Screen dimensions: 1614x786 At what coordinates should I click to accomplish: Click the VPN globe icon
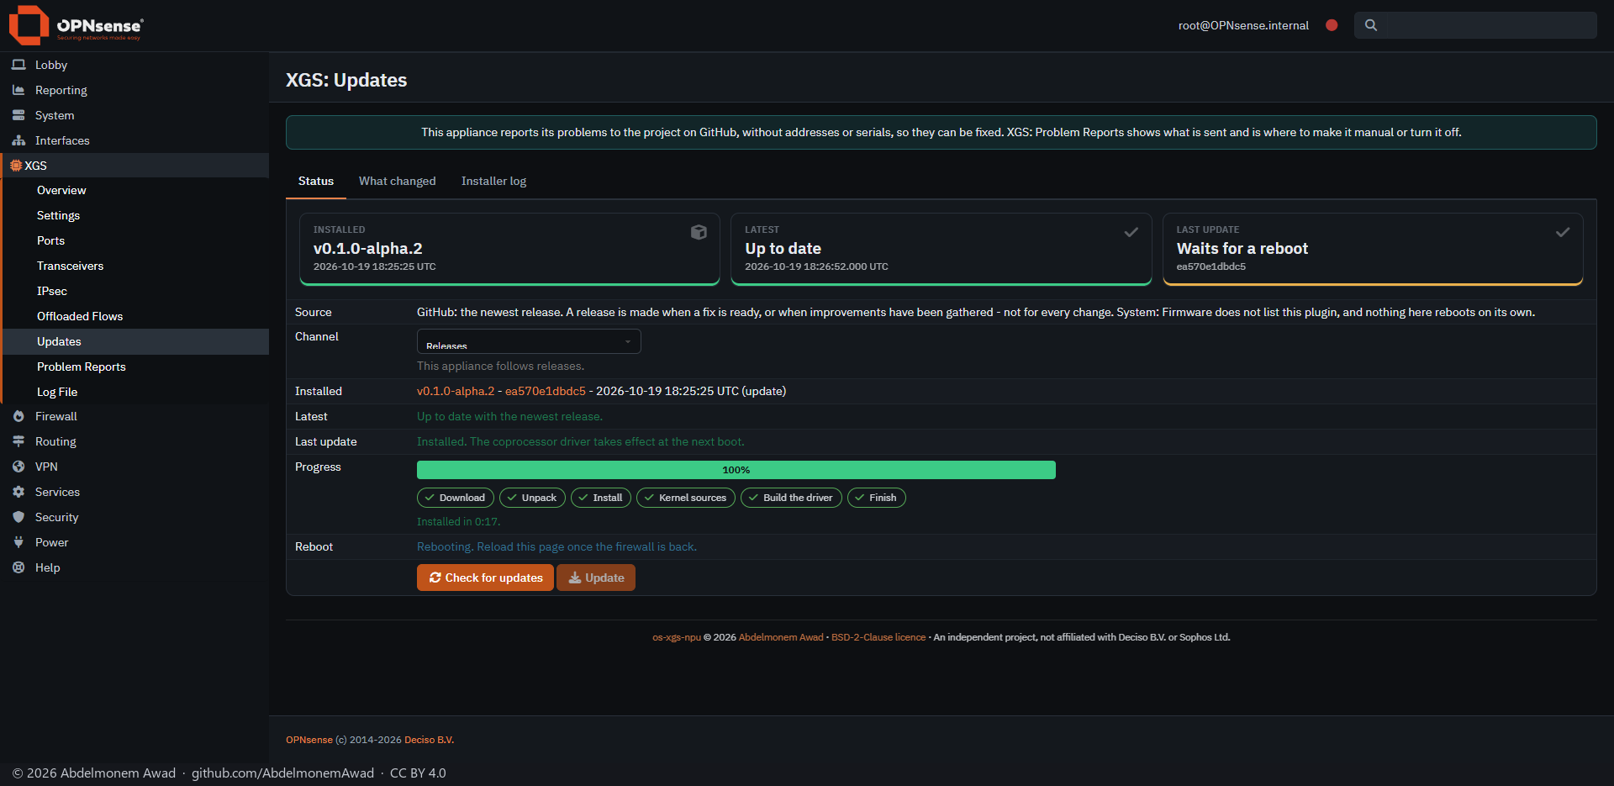pyautogui.click(x=18, y=467)
